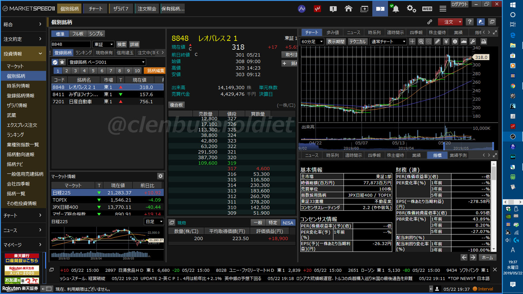Select watchlist page 2

(x=66, y=71)
